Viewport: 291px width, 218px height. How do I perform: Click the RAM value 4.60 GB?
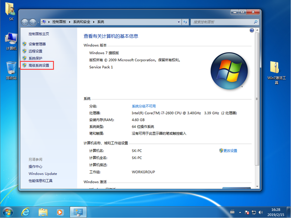tap(138, 120)
